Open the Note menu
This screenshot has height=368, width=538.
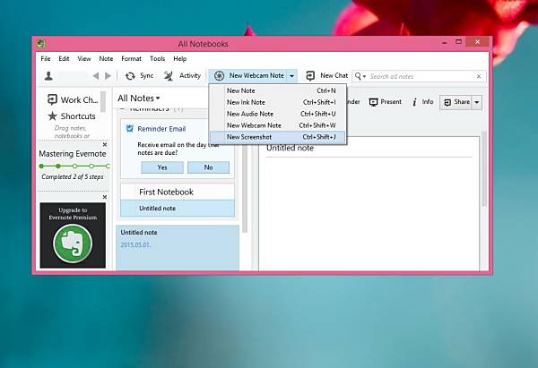[x=106, y=58]
